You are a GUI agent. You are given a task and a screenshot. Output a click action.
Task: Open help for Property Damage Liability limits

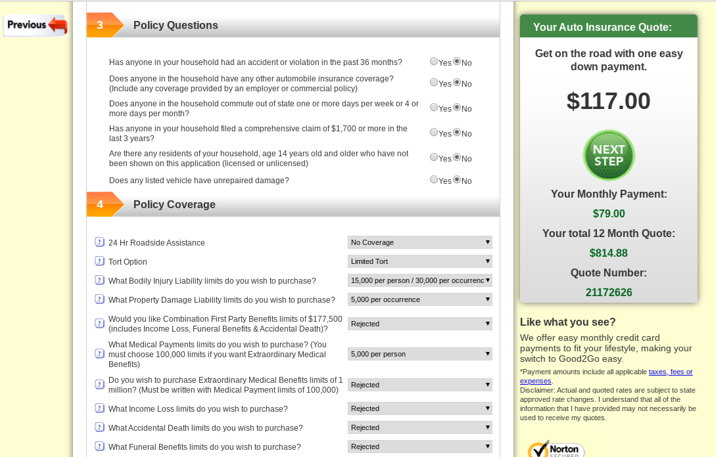100,299
